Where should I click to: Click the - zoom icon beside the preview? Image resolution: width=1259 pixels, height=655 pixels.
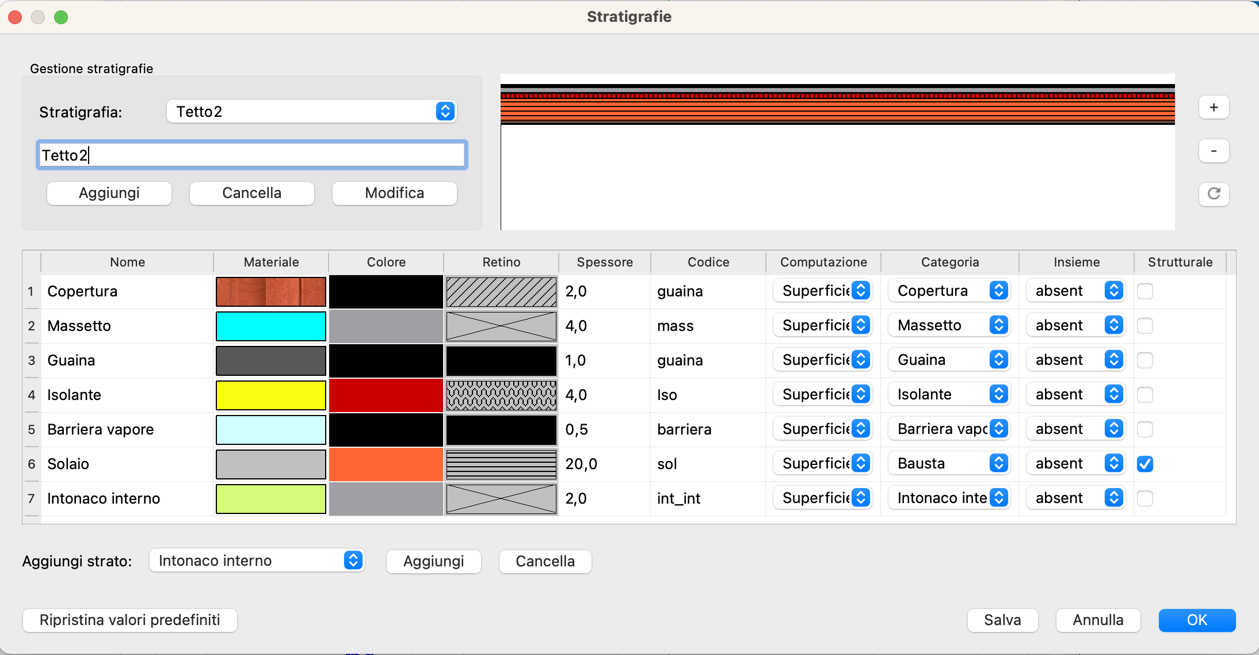(x=1214, y=151)
